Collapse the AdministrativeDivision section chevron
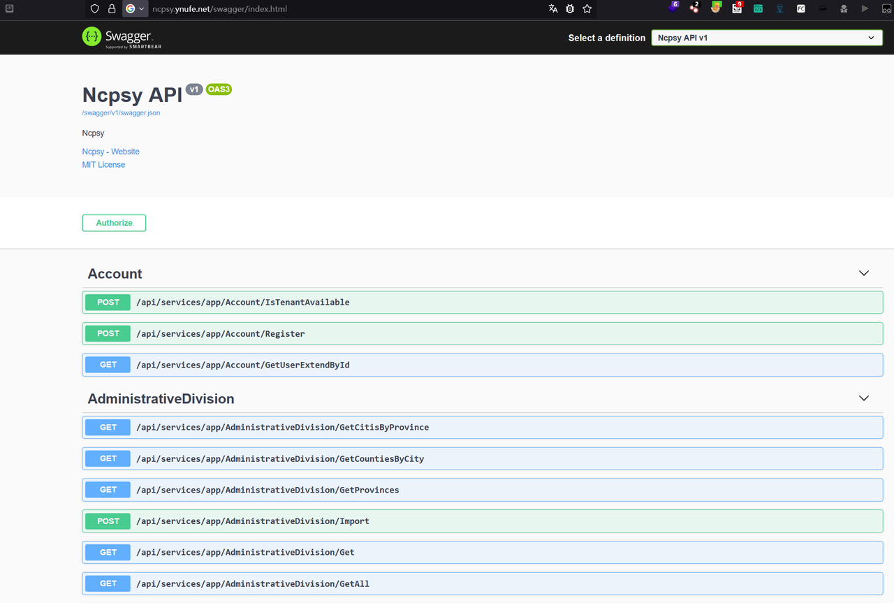Image resolution: width=894 pixels, height=603 pixels. coord(863,398)
